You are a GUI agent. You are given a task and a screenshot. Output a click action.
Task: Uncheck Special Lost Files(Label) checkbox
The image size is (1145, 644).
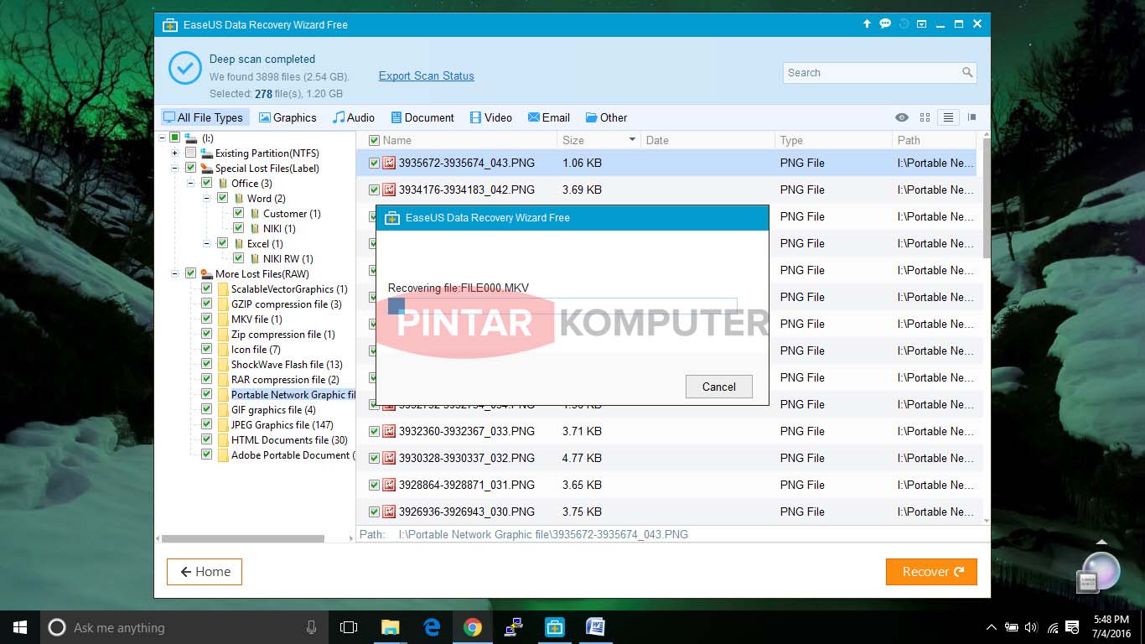pyautogui.click(x=190, y=169)
